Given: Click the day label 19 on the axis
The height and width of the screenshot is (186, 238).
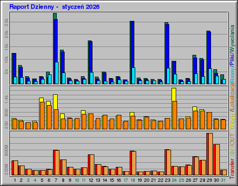Looking at the screenshot, I should click(140, 180).
